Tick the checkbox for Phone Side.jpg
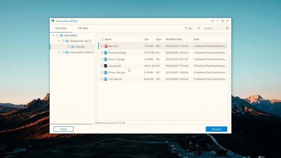 102,72
